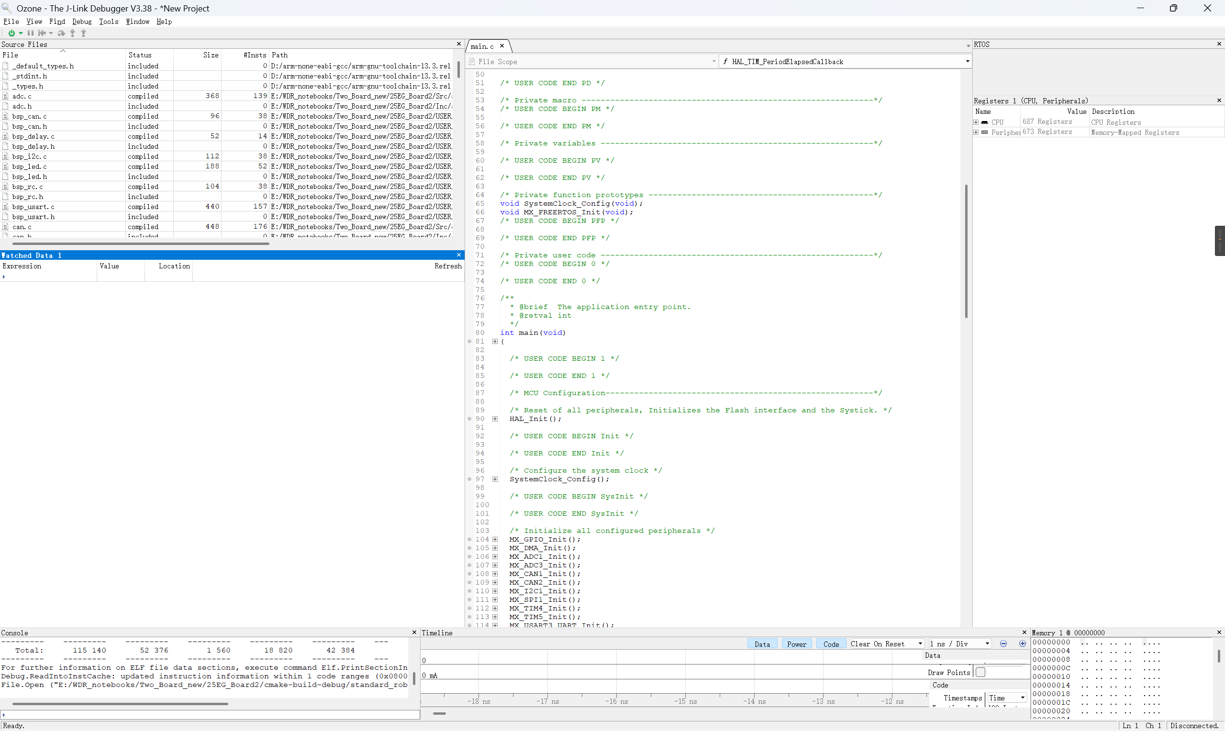Click the Step Out up-arrow icon
The width and height of the screenshot is (1225, 731).
coord(83,33)
